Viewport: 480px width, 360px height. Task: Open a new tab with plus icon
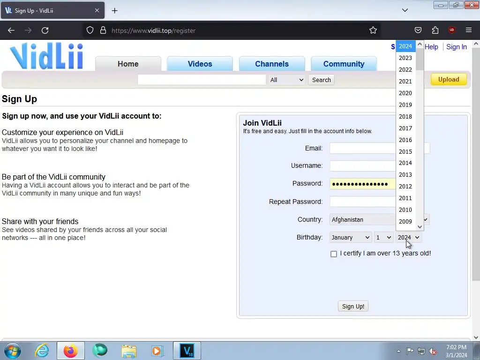pos(114,11)
